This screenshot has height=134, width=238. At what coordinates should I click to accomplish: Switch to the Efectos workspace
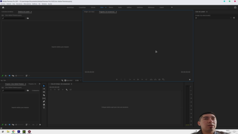pos(111,7)
